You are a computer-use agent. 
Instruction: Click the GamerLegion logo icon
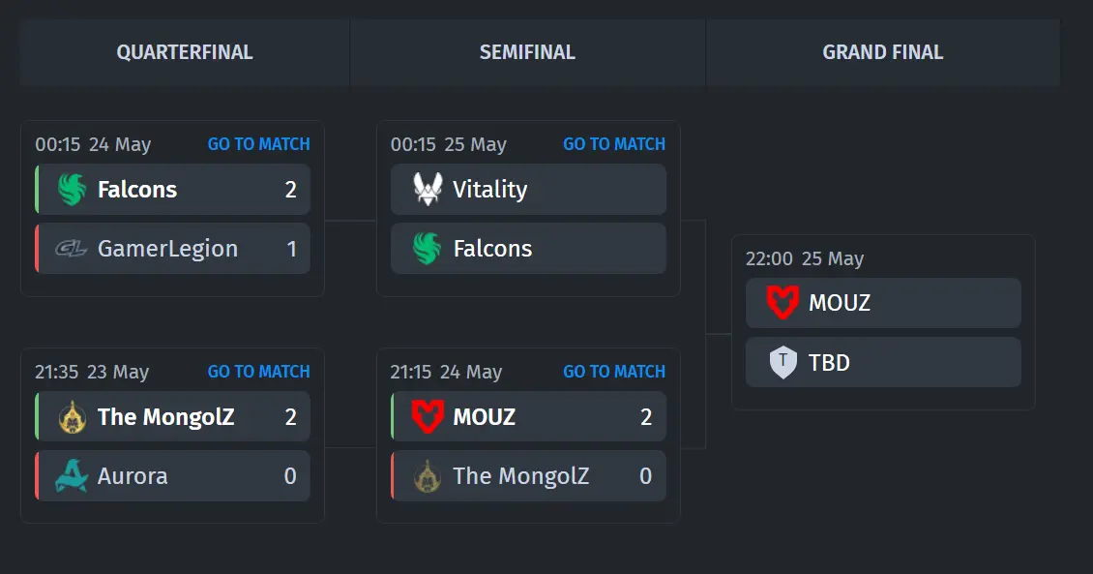tap(72, 249)
